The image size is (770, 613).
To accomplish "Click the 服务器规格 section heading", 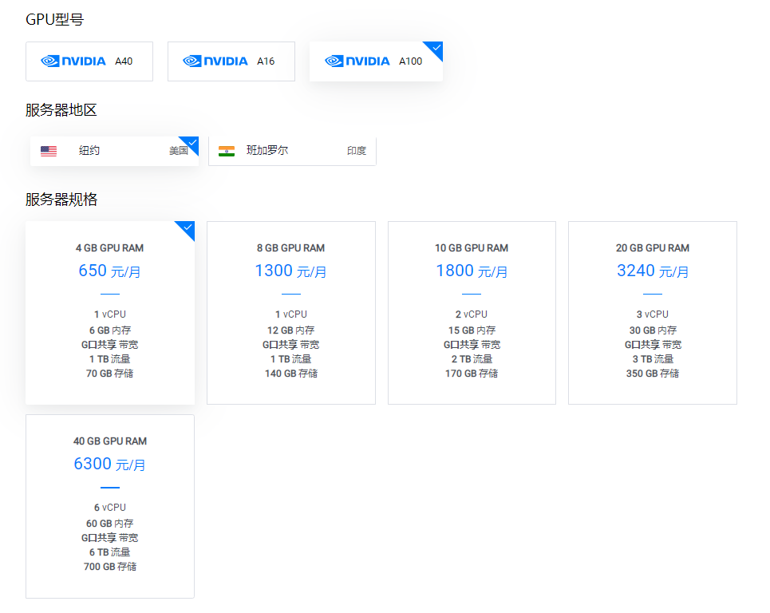I will (61, 200).
